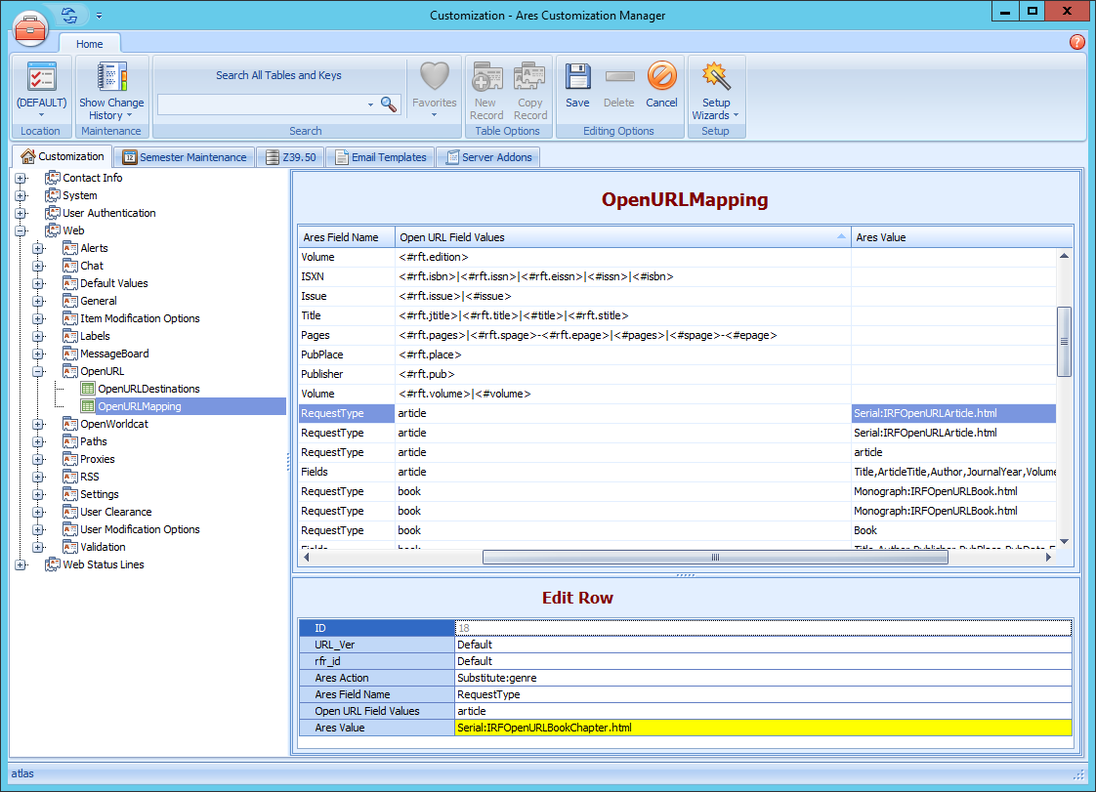Open help via the question mark icon
1096x792 pixels.
point(1076,42)
